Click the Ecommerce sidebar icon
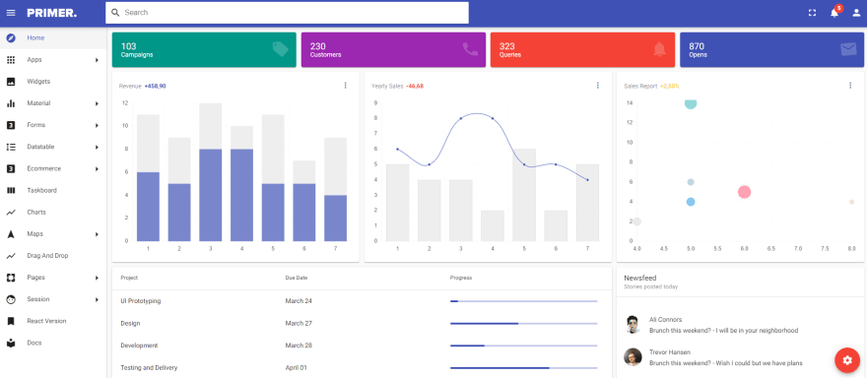This screenshot has width=867, height=378. (11, 168)
